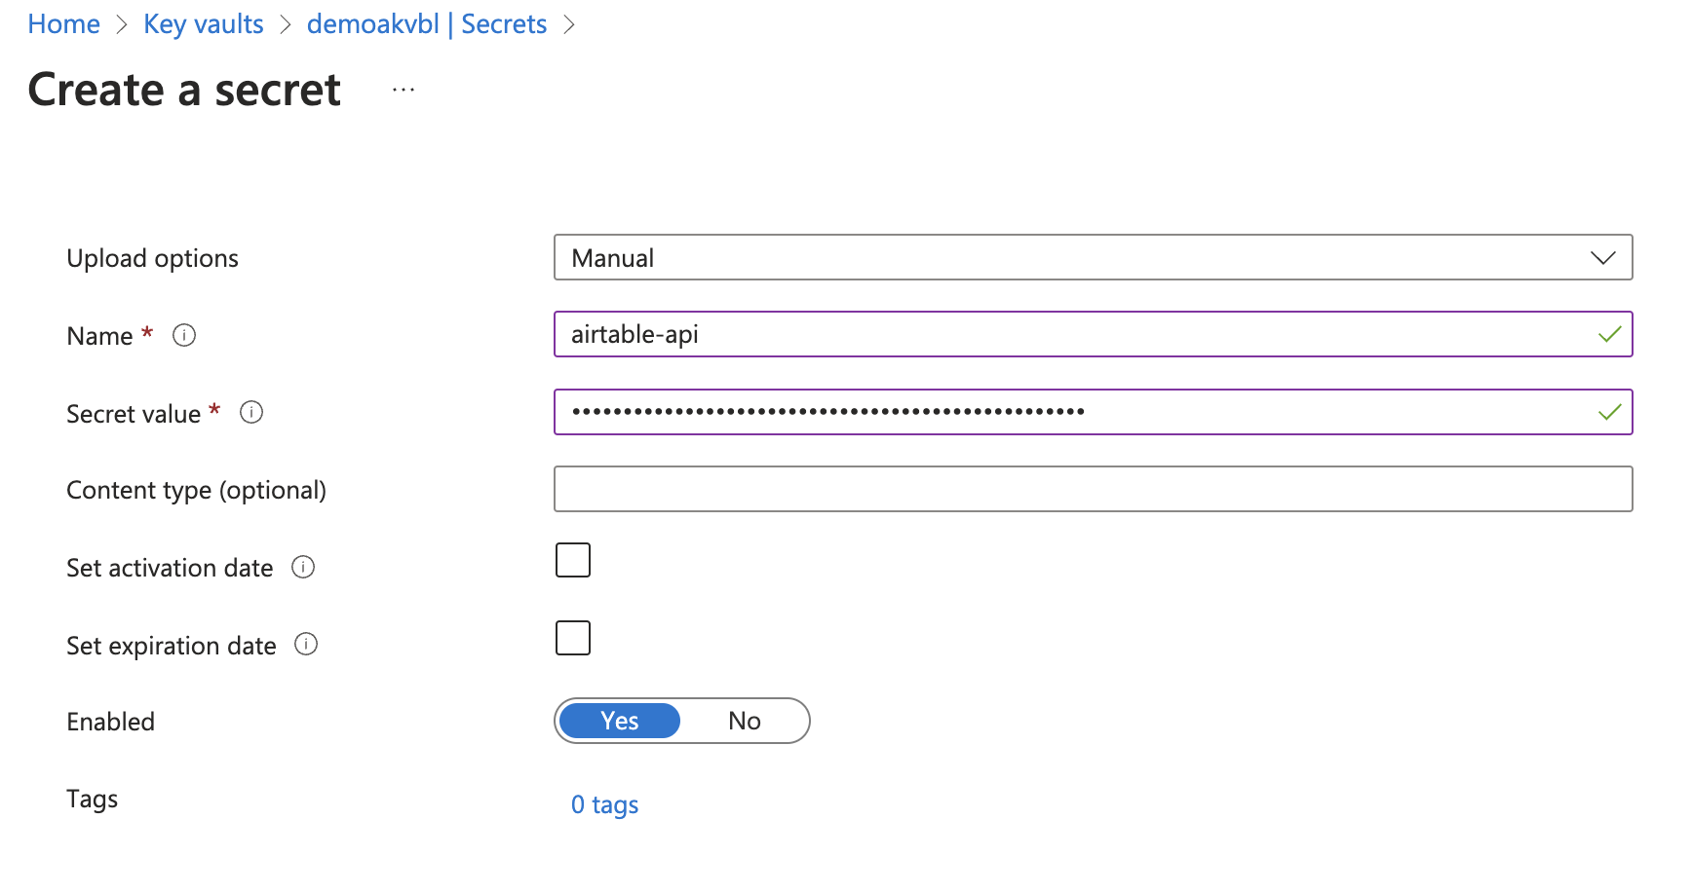The image size is (1692, 894).
Task: Open the info tooltip next to Name
Action: 184,335
